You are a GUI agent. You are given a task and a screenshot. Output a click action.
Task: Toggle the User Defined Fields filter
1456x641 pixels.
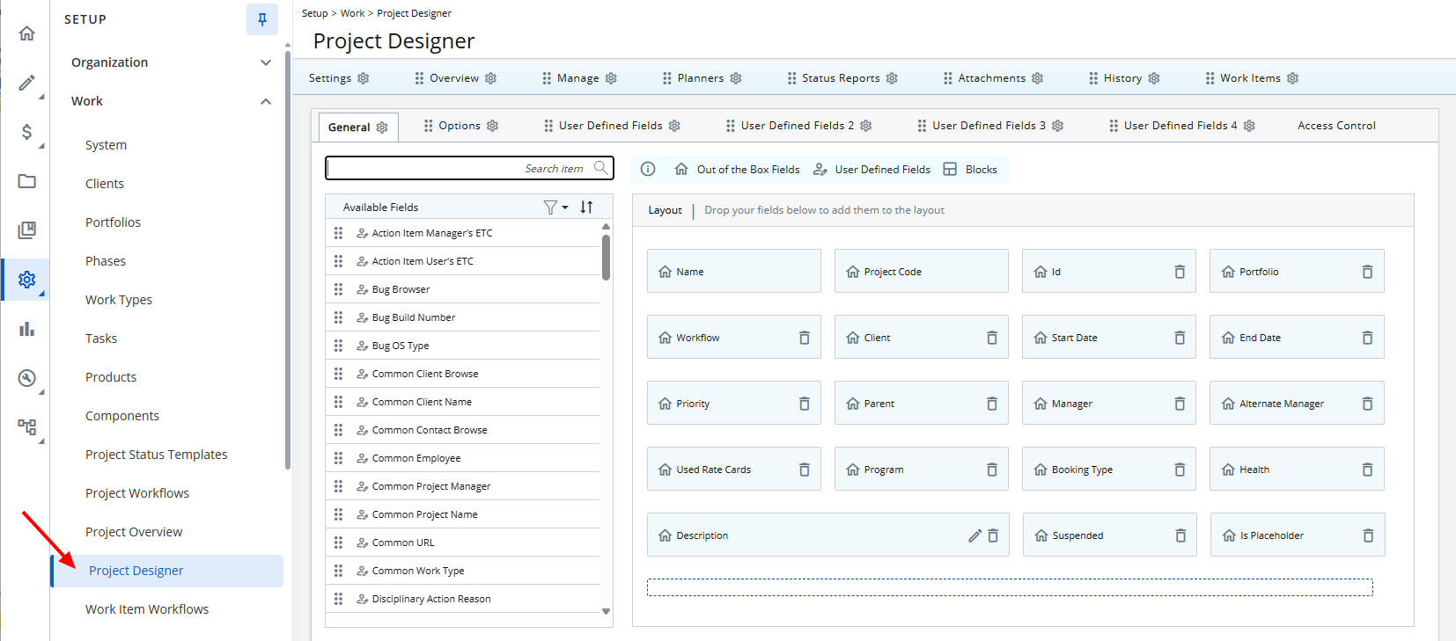[871, 170]
